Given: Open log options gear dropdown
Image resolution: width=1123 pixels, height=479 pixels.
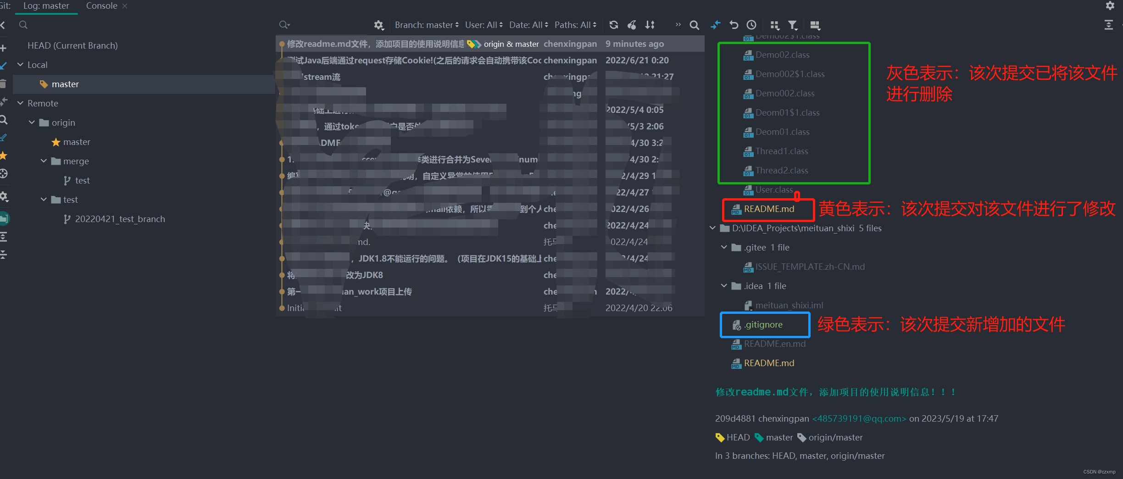Looking at the screenshot, I should click(378, 25).
